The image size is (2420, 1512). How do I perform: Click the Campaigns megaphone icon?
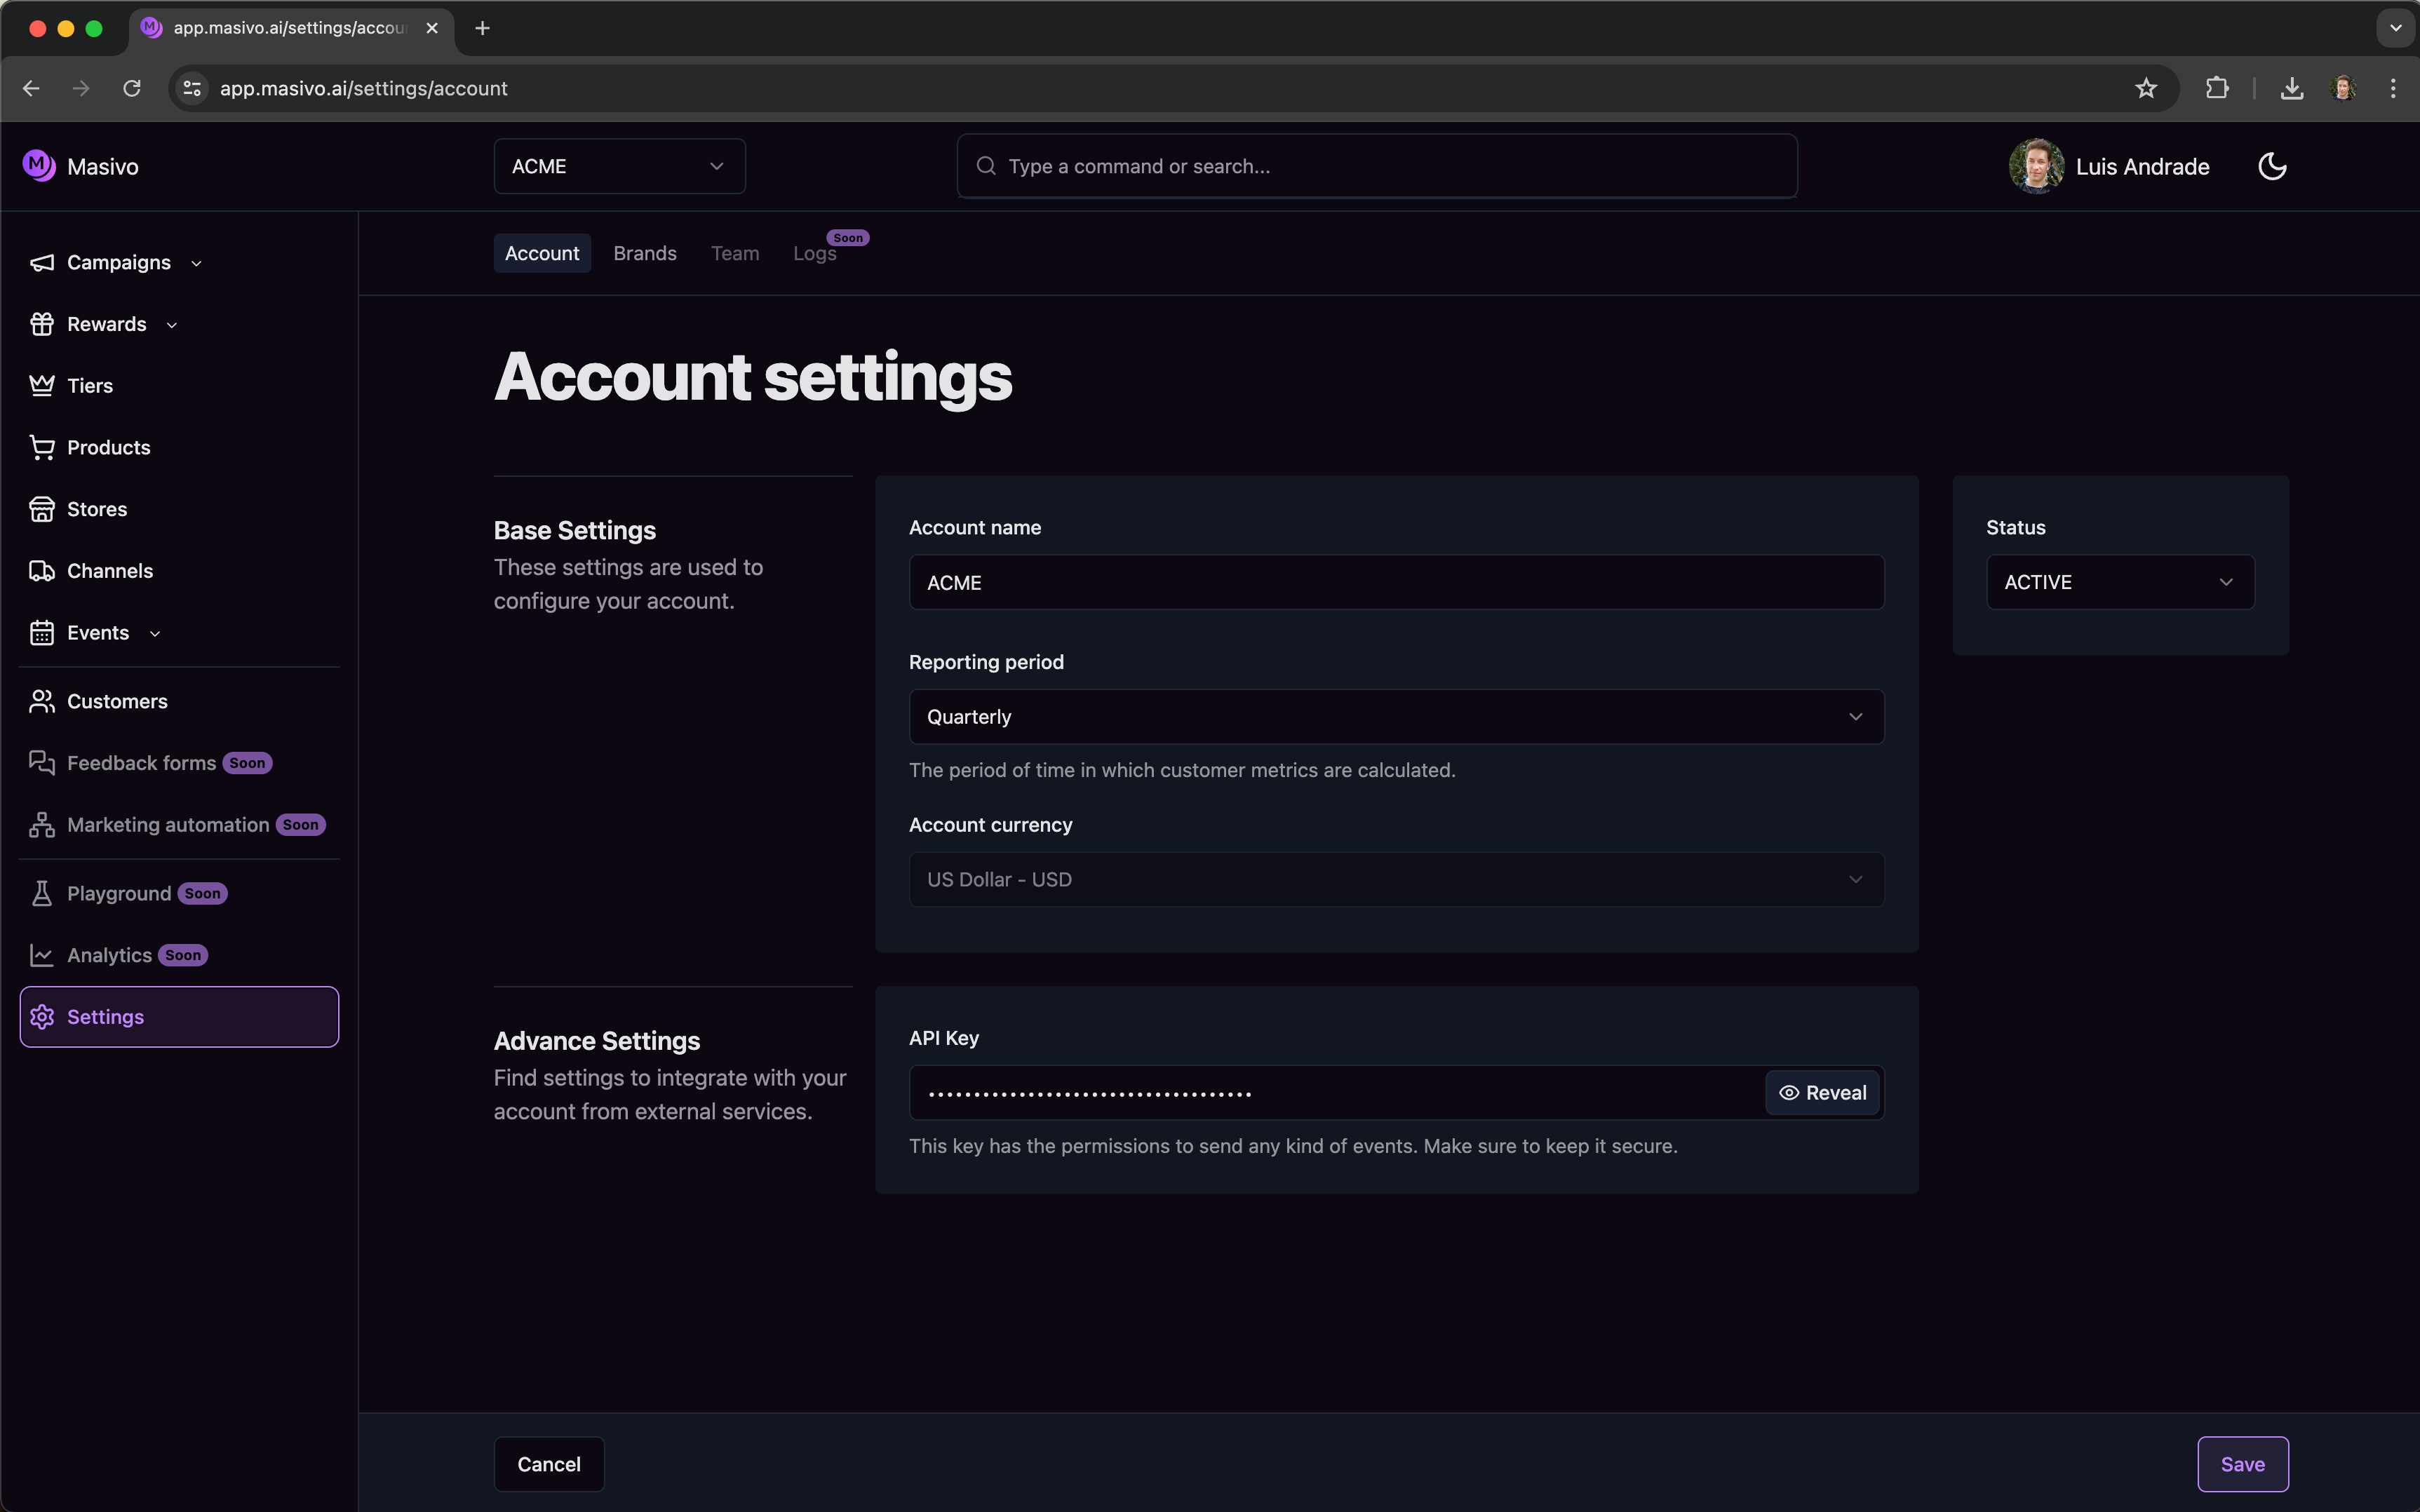click(x=42, y=263)
